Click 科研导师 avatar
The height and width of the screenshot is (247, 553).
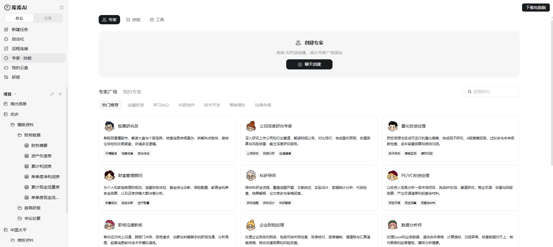(251, 176)
